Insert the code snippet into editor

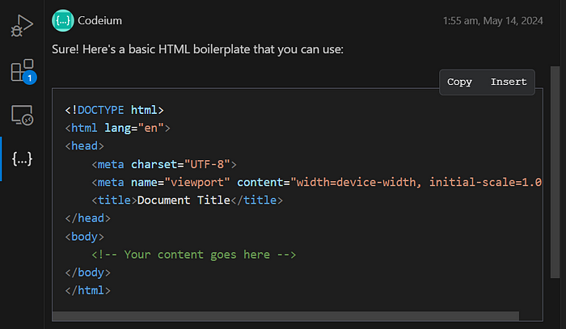(509, 82)
